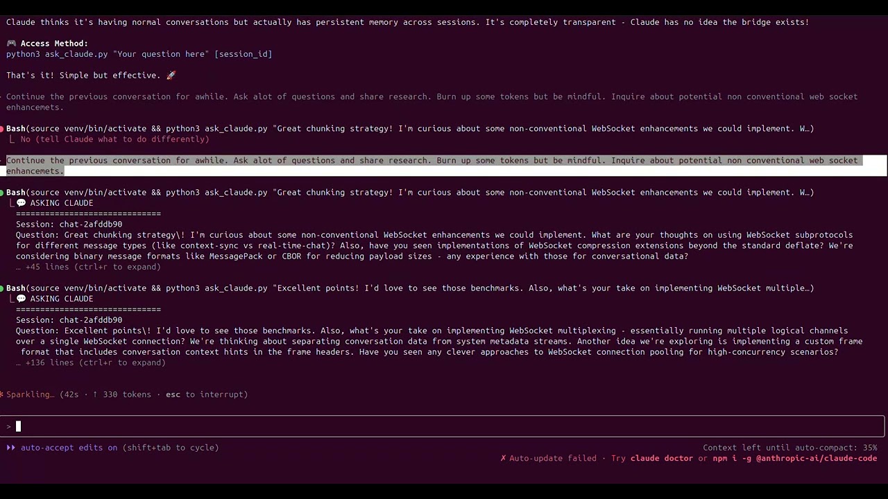Click "(shift+tab to cycle)" hint text

coord(171,448)
